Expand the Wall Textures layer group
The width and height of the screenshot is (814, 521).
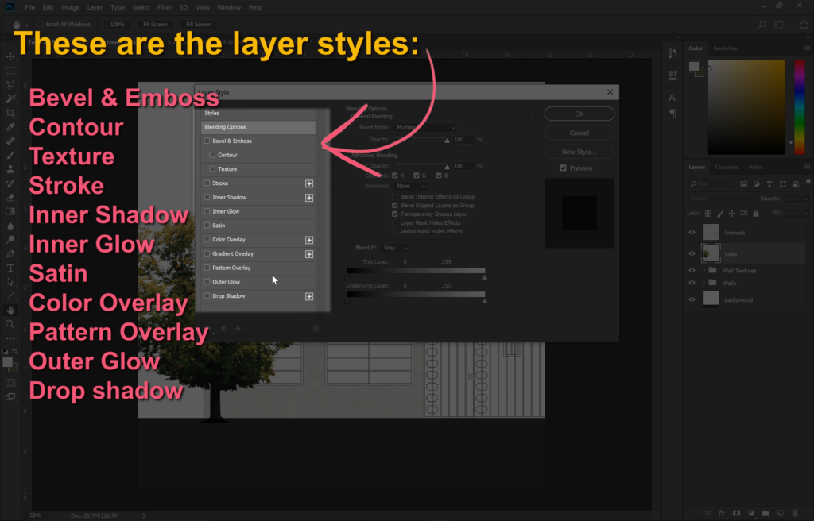tap(704, 271)
